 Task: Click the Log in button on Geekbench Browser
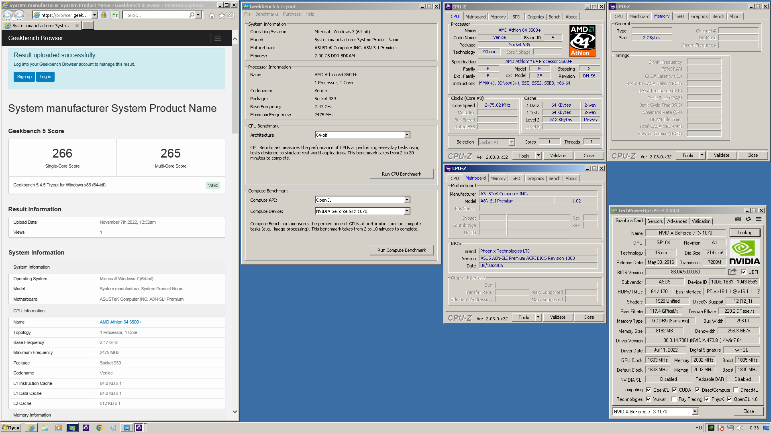click(x=45, y=77)
